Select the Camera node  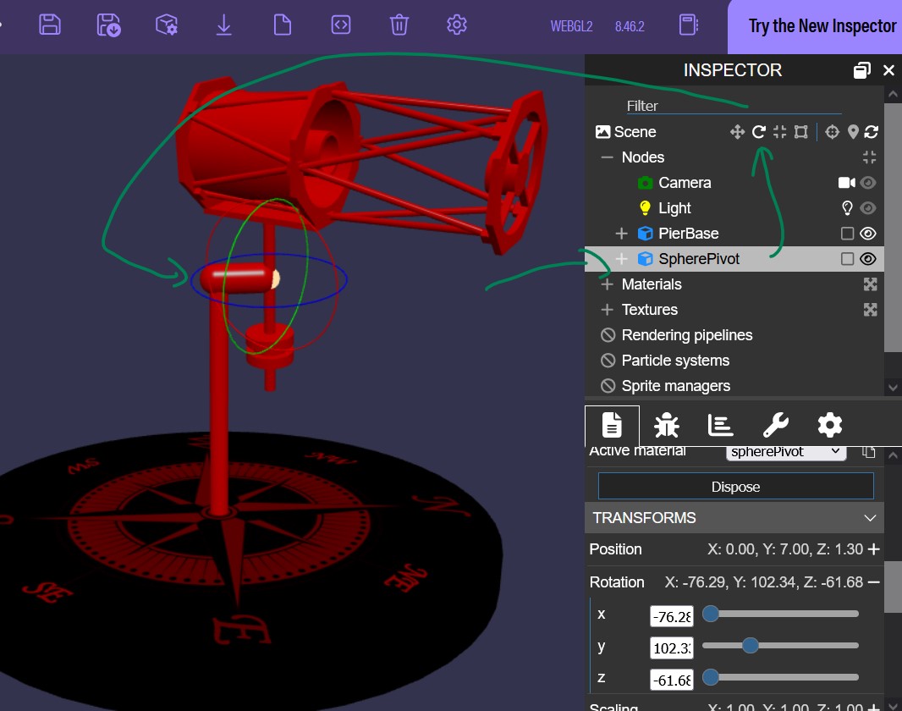point(685,182)
